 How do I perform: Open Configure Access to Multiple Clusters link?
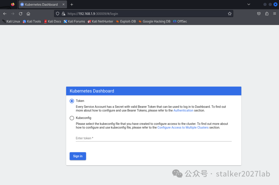183,127
